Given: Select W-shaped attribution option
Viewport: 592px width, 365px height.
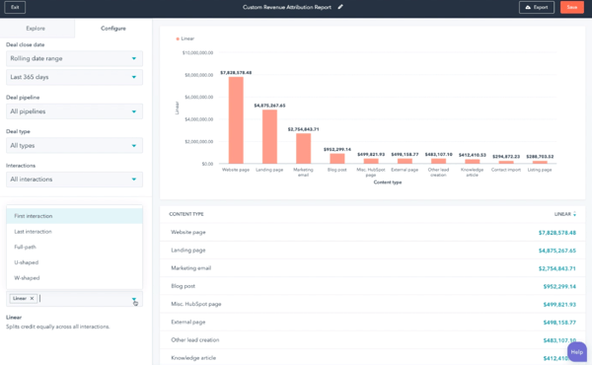Looking at the screenshot, I should [x=74, y=278].
